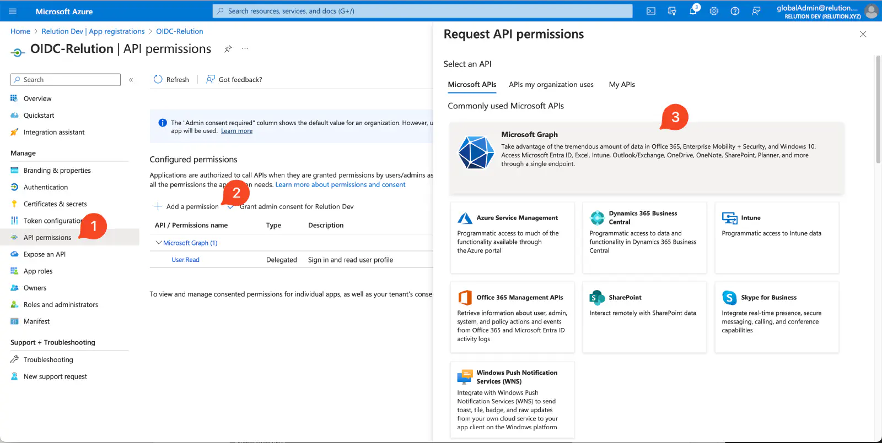Choose the Intune API card

click(777, 238)
